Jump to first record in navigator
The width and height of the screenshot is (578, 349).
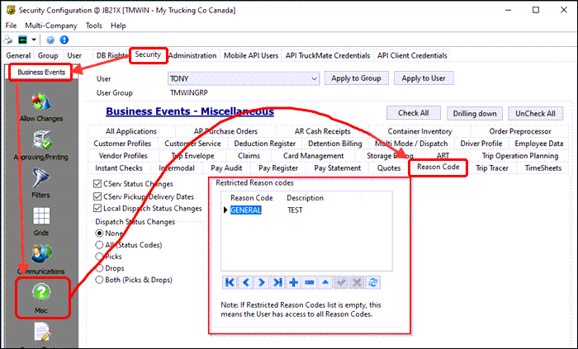point(231,282)
